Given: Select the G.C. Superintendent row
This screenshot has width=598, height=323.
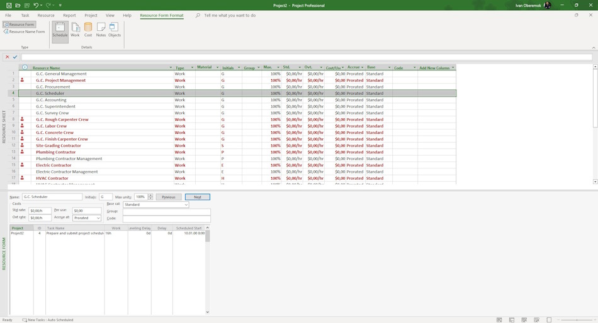Looking at the screenshot, I should coord(237,106).
